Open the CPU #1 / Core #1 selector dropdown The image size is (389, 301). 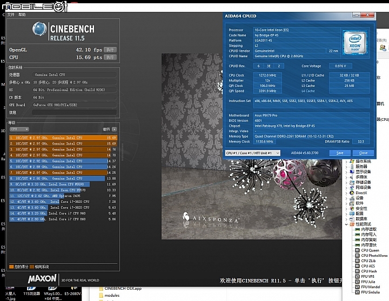253,153
